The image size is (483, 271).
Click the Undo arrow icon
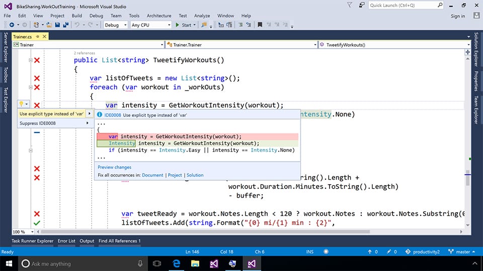point(76,25)
